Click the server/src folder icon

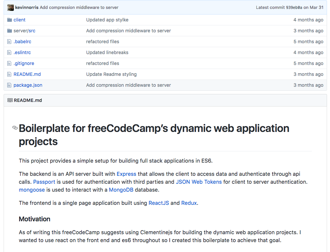9,31
